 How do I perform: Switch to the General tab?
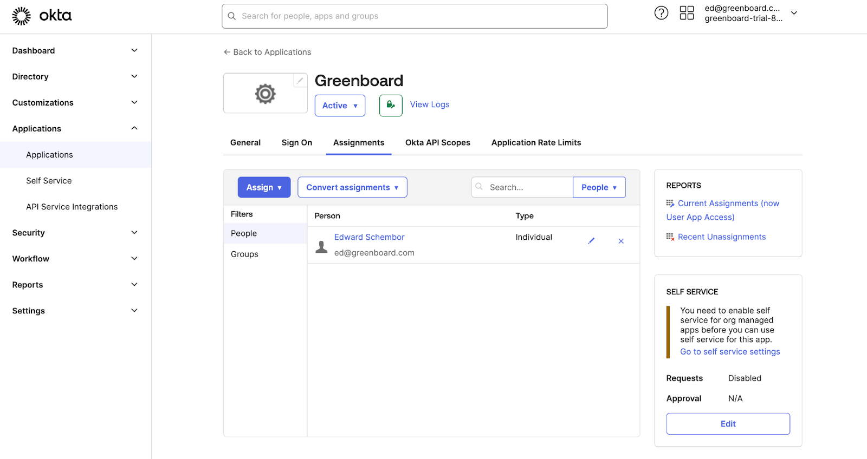click(245, 143)
